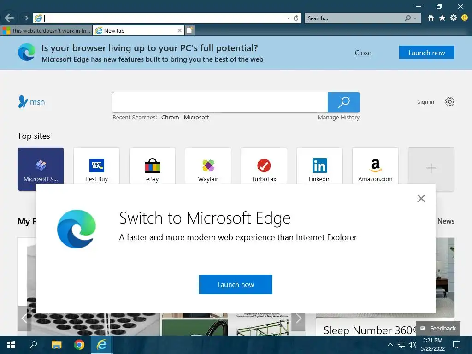Screen dimensions: 472x354
Task: Go to the home page via the house icon
Action: coord(431,18)
